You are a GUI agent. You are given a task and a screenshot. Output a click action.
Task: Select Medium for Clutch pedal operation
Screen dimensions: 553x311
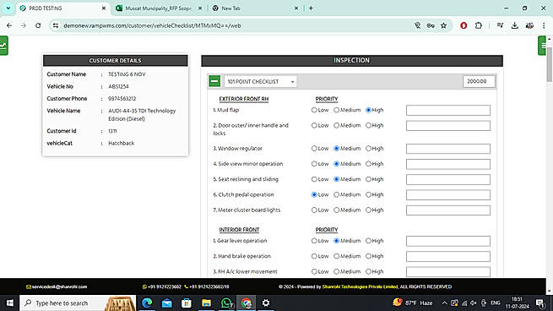point(337,194)
